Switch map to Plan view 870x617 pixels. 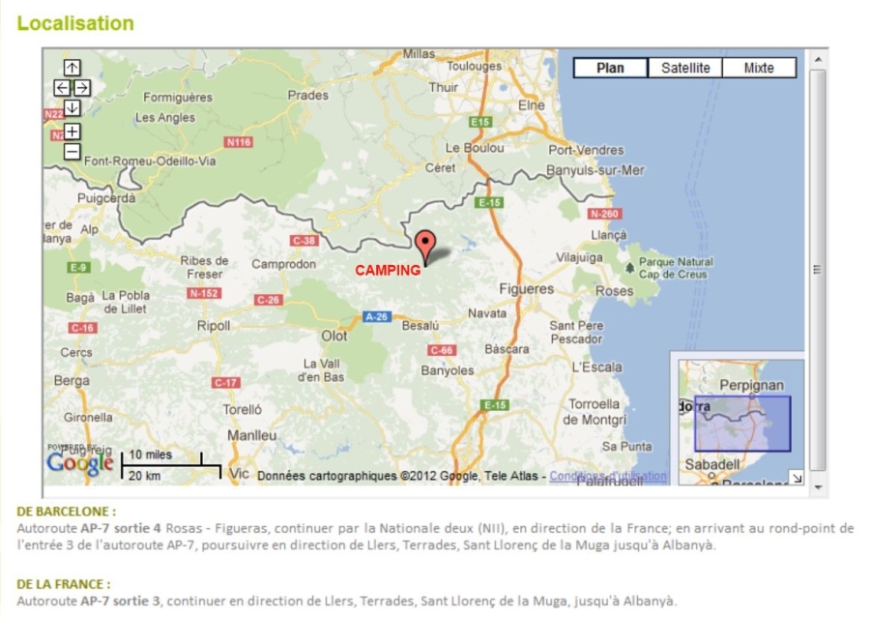[610, 68]
